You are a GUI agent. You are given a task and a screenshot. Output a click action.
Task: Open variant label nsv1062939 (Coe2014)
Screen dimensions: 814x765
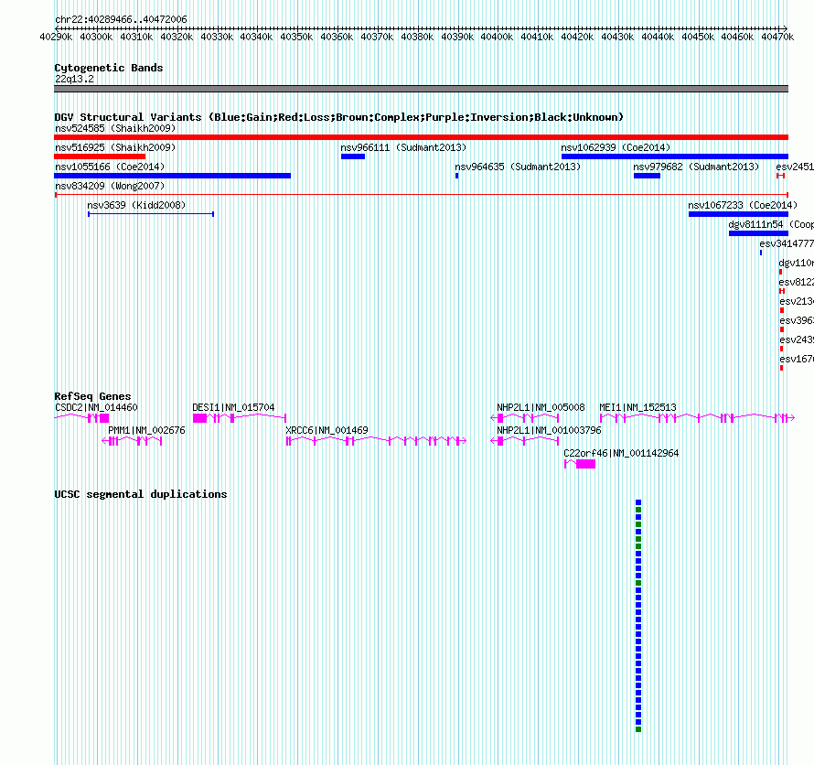[616, 147]
